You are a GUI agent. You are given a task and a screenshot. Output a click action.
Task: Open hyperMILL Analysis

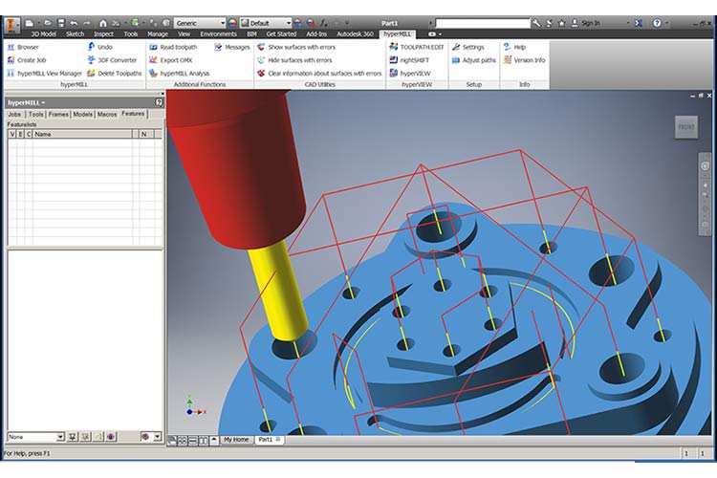coord(180,74)
